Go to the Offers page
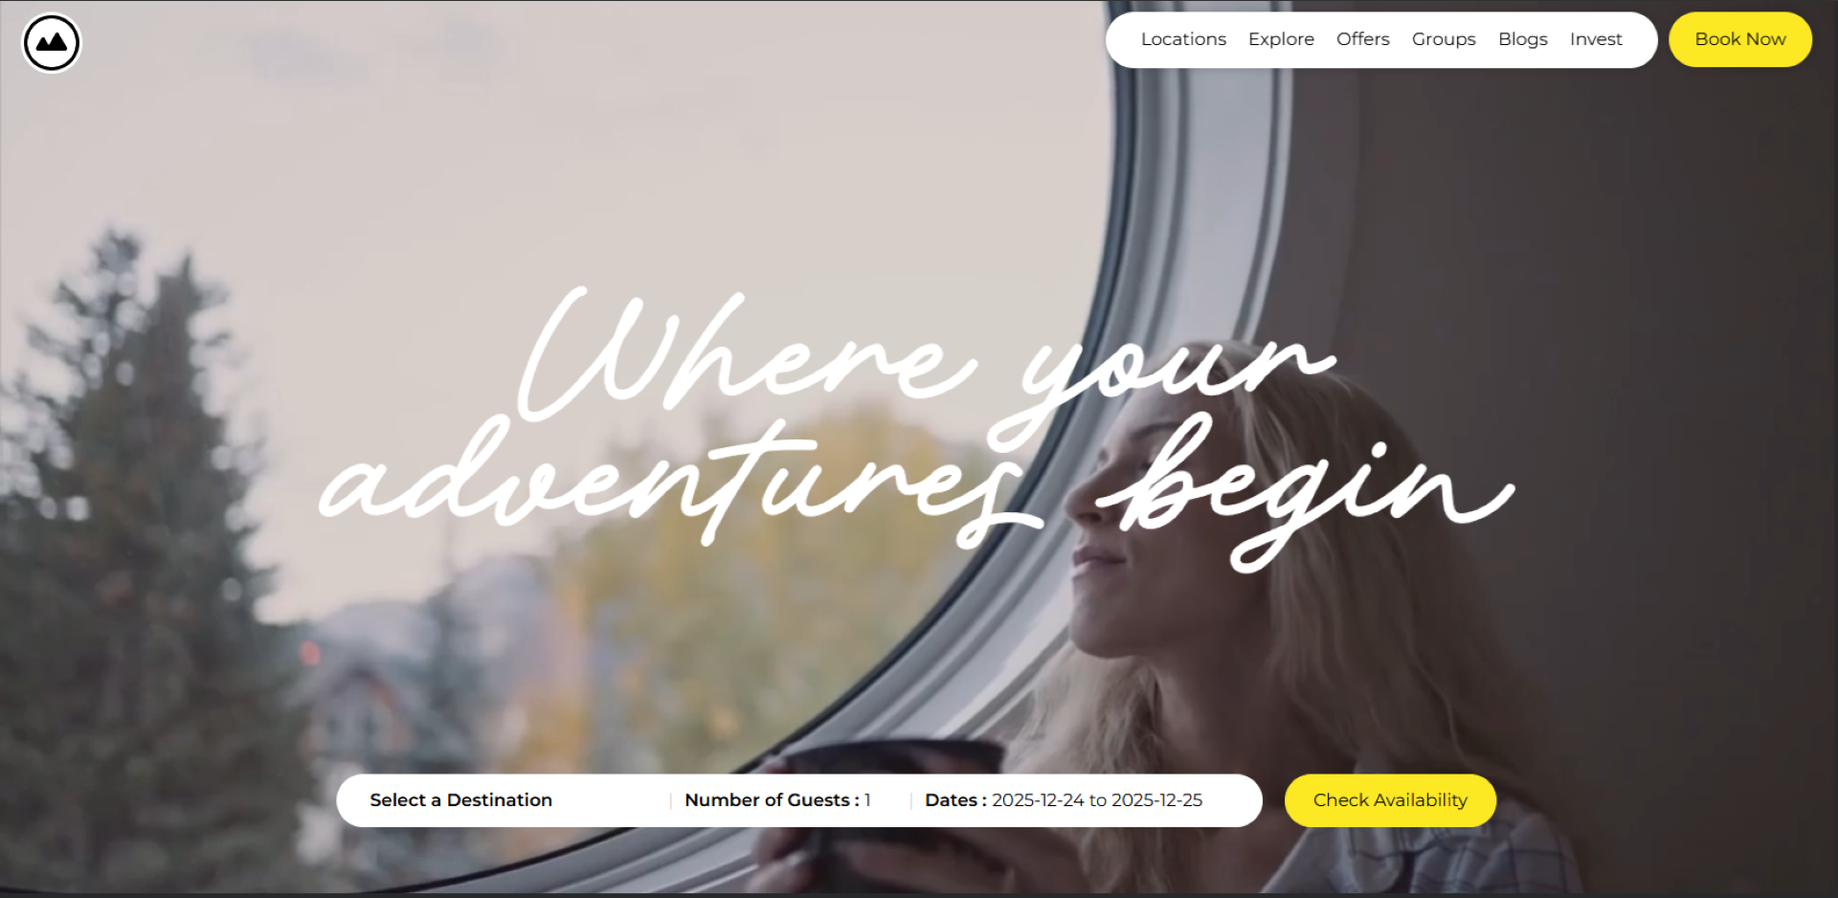 coord(1362,39)
